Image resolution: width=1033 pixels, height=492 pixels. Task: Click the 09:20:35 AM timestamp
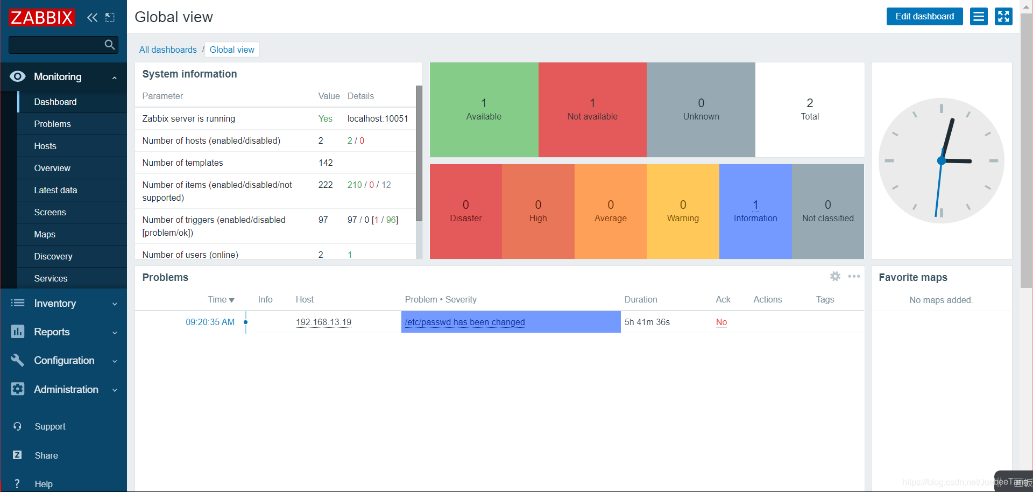point(210,322)
